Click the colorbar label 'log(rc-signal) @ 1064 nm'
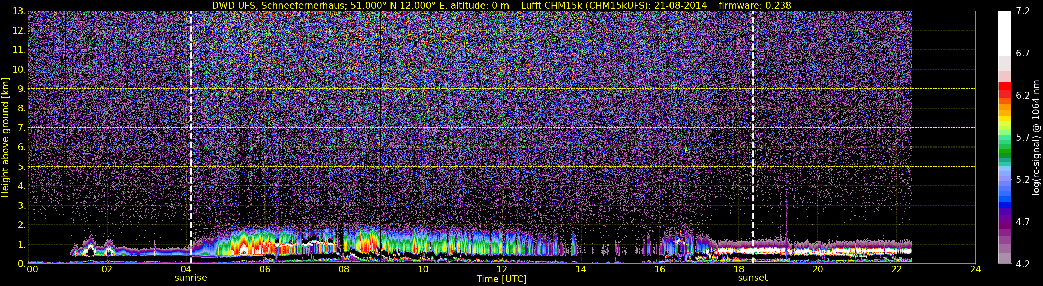 1036,137
